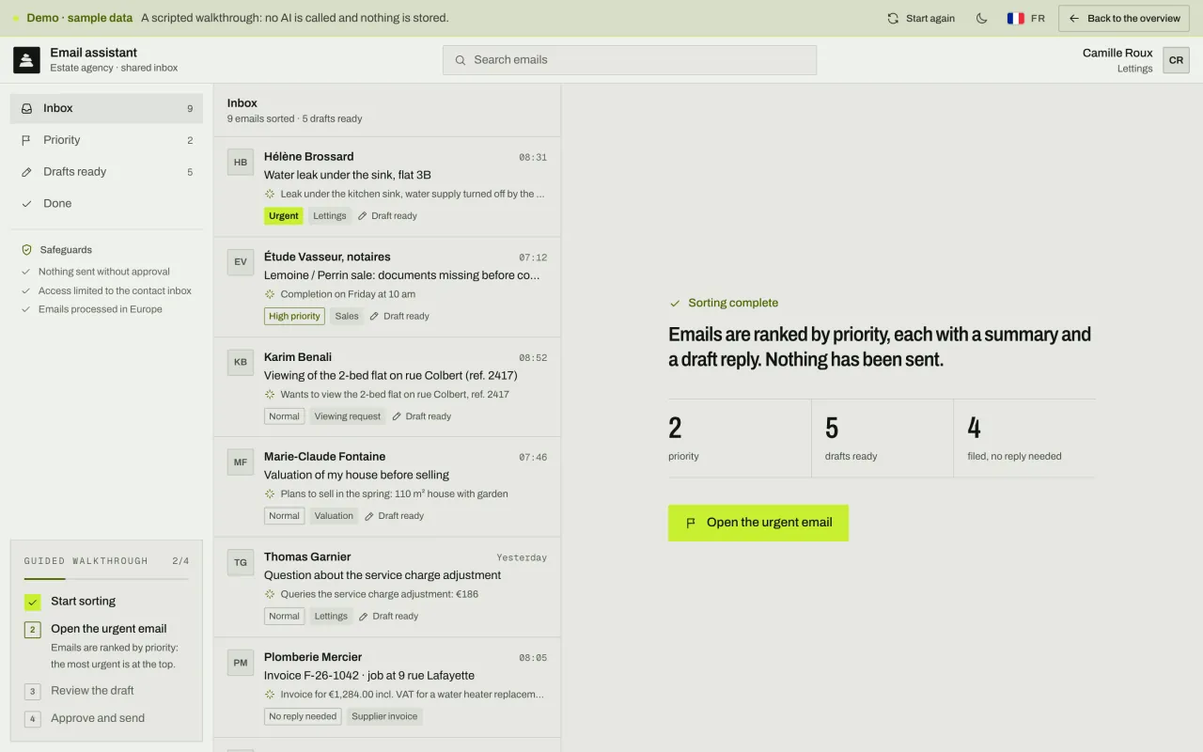This screenshot has width=1203, height=752.
Task: Click the 5 drafts ready statistic
Action: (x=882, y=438)
